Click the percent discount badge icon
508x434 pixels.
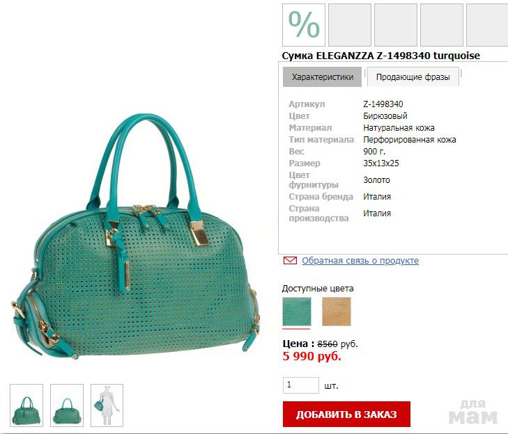(x=304, y=25)
